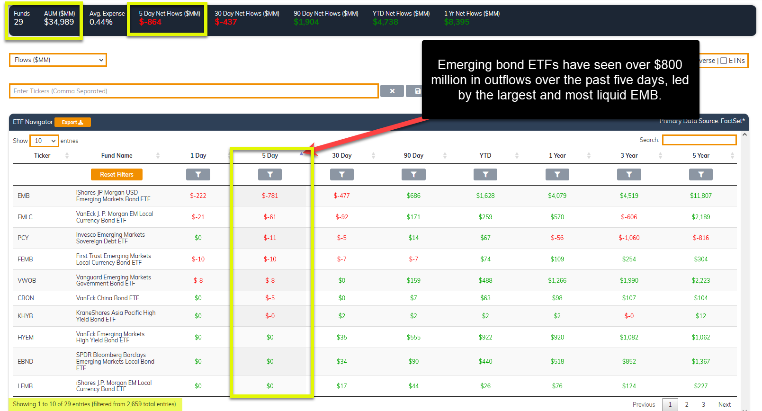Viewport: 762px width, 411px height.
Task: Click the $11,807 5 Year value
Action: pyautogui.click(x=701, y=196)
